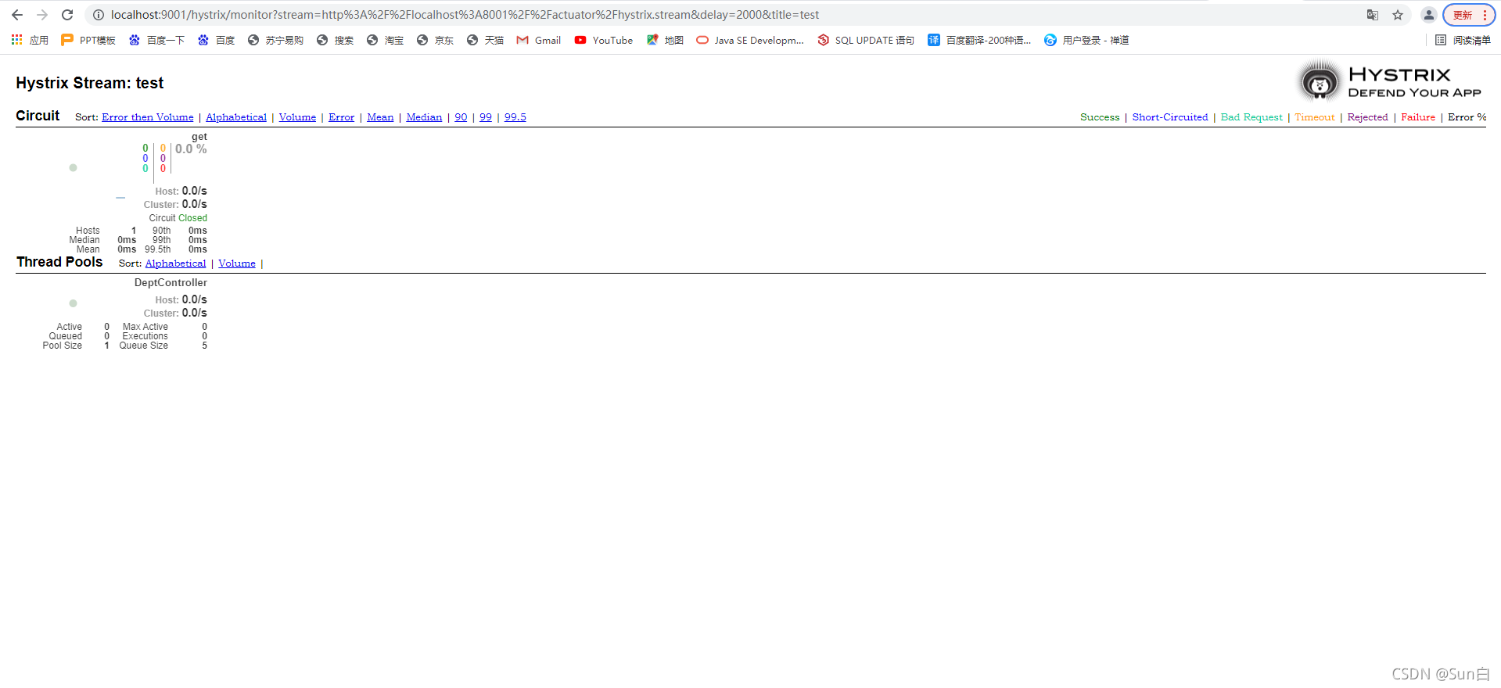
Task: Click the Rejected legend label
Action: (x=1367, y=117)
